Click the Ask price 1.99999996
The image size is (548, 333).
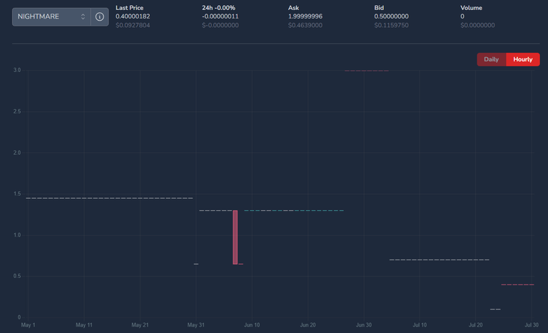305,16
